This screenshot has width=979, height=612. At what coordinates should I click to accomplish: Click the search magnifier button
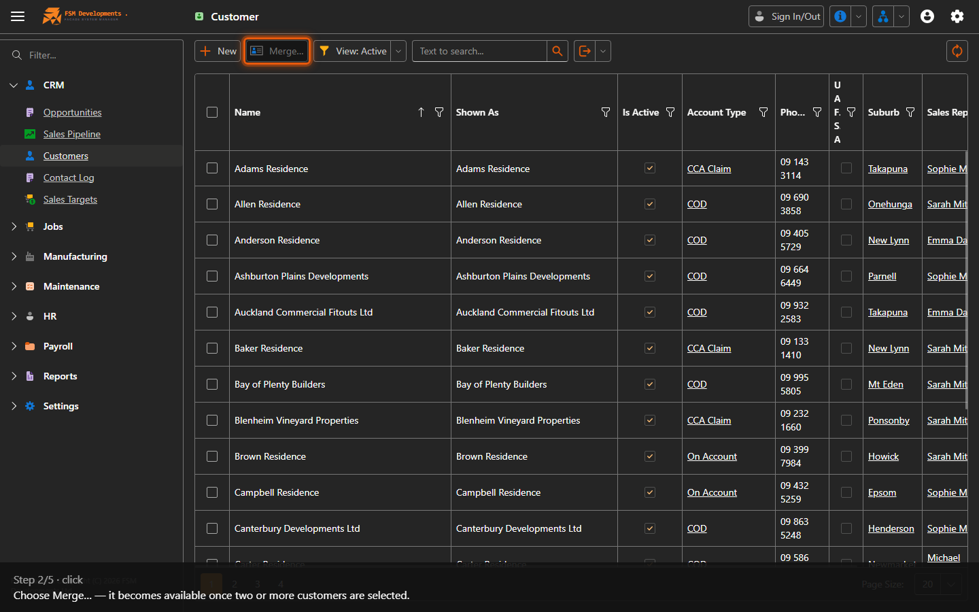[557, 51]
